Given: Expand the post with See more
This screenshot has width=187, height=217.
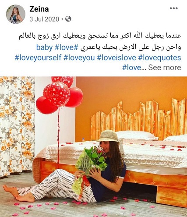Looking at the screenshot, I should (165, 68).
